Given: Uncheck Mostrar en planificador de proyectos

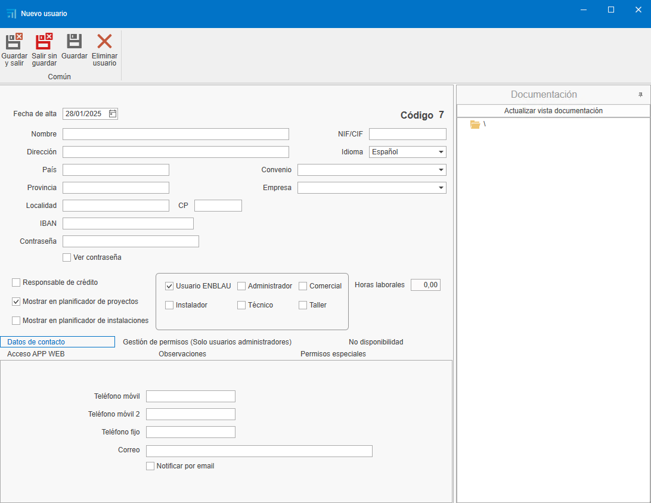Looking at the screenshot, I should click(16, 302).
